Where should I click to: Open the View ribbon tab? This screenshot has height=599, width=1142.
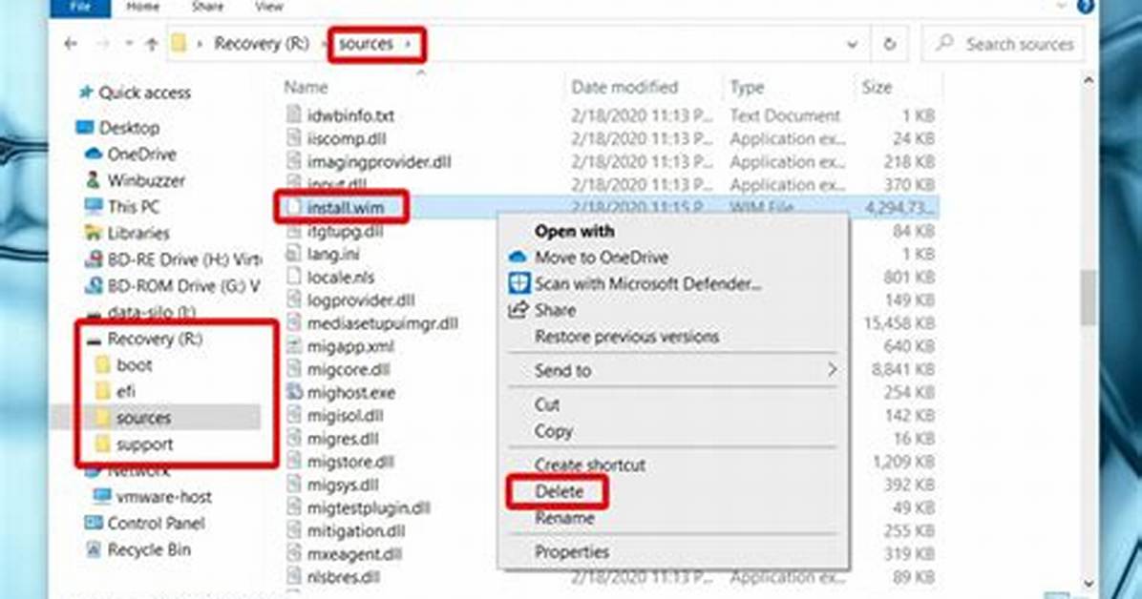(x=268, y=8)
